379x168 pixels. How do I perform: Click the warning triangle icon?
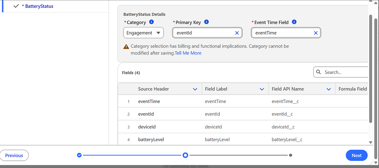point(126,46)
